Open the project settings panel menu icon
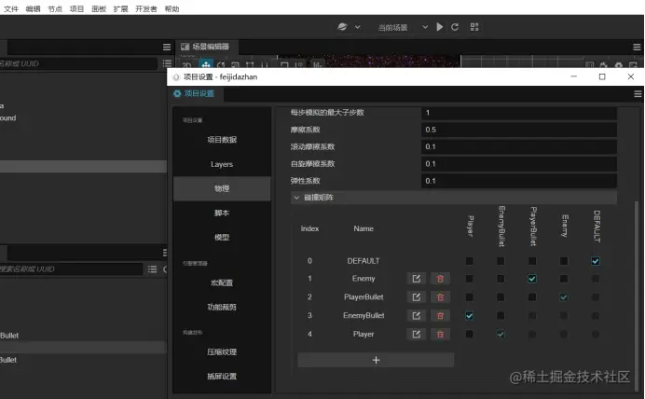The width and height of the screenshot is (645, 399). pyautogui.click(x=638, y=94)
